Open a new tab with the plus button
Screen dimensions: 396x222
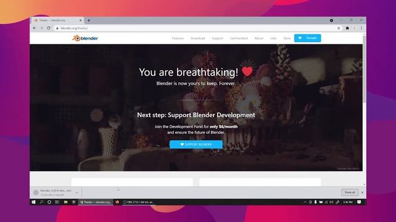89,20
